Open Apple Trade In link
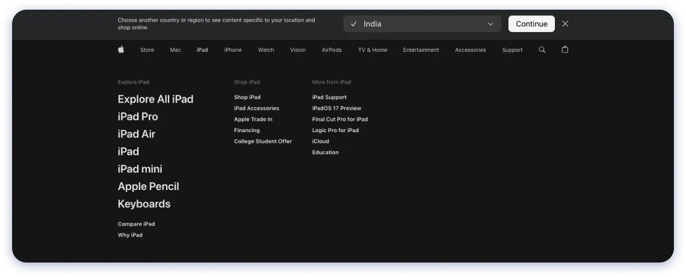 [253, 119]
